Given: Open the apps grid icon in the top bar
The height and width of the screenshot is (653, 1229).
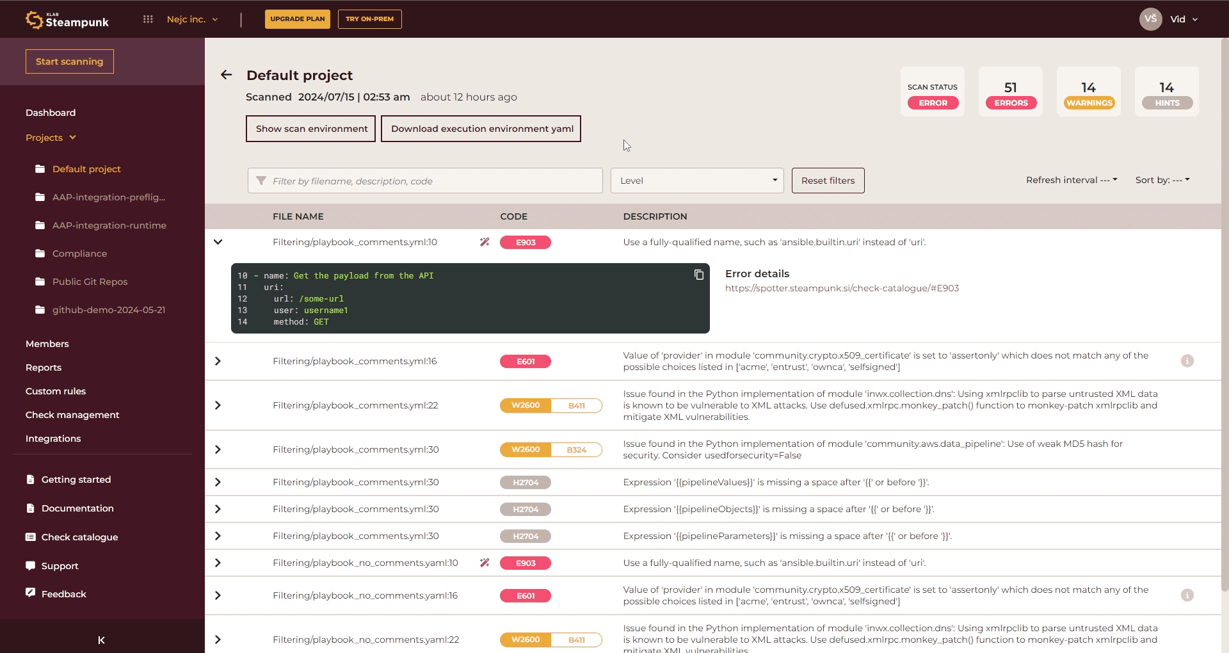Looking at the screenshot, I should (x=148, y=19).
